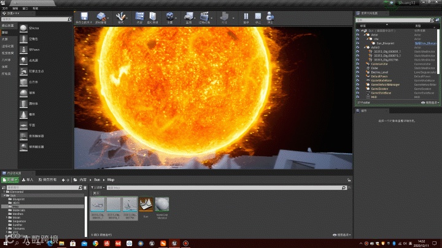442x248 pixels.
Task: Open the View Options dropdown in World Outliner
Action: coord(428,103)
